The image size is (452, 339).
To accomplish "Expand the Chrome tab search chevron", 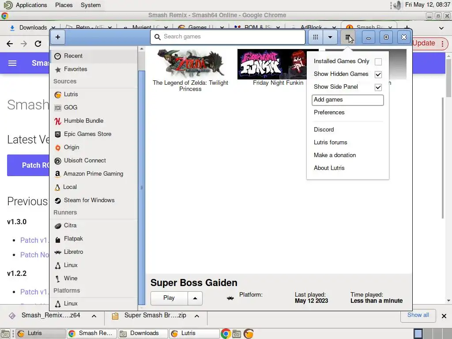I will coord(441,28).
